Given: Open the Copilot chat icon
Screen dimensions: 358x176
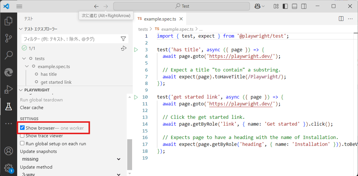Looking at the screenshot, I should [x=257, y=6].
